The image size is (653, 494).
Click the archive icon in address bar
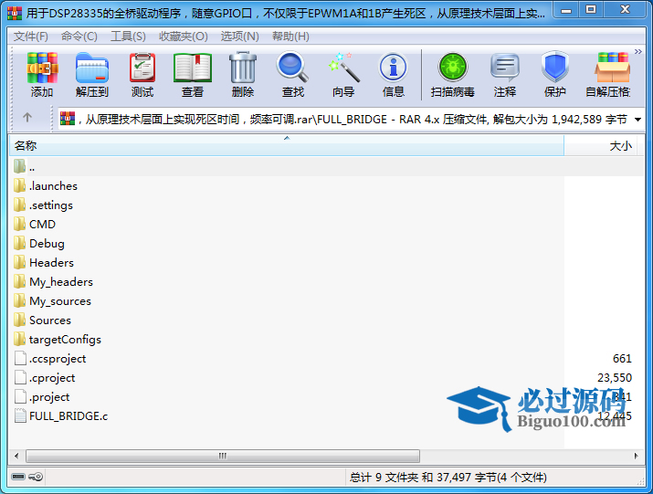pos(68,119)
